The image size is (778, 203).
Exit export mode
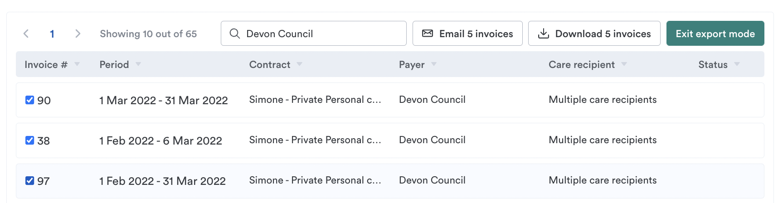(715, 34)
